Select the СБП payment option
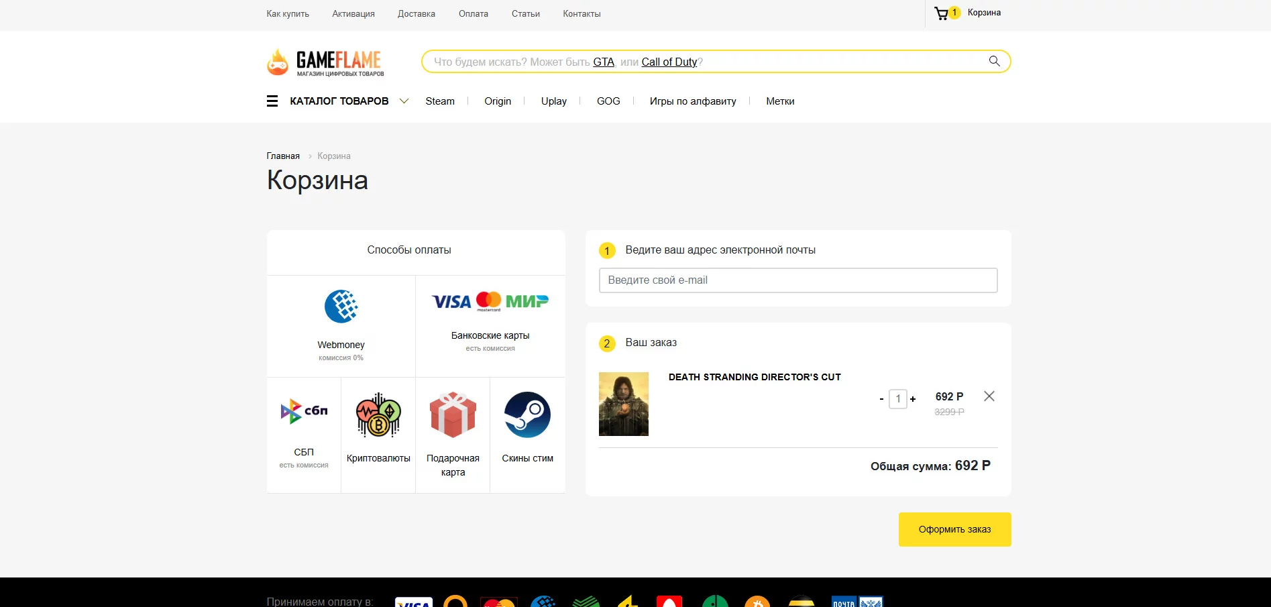The width and height of the screenshot is (1271, 607). (x=304, y=435)
